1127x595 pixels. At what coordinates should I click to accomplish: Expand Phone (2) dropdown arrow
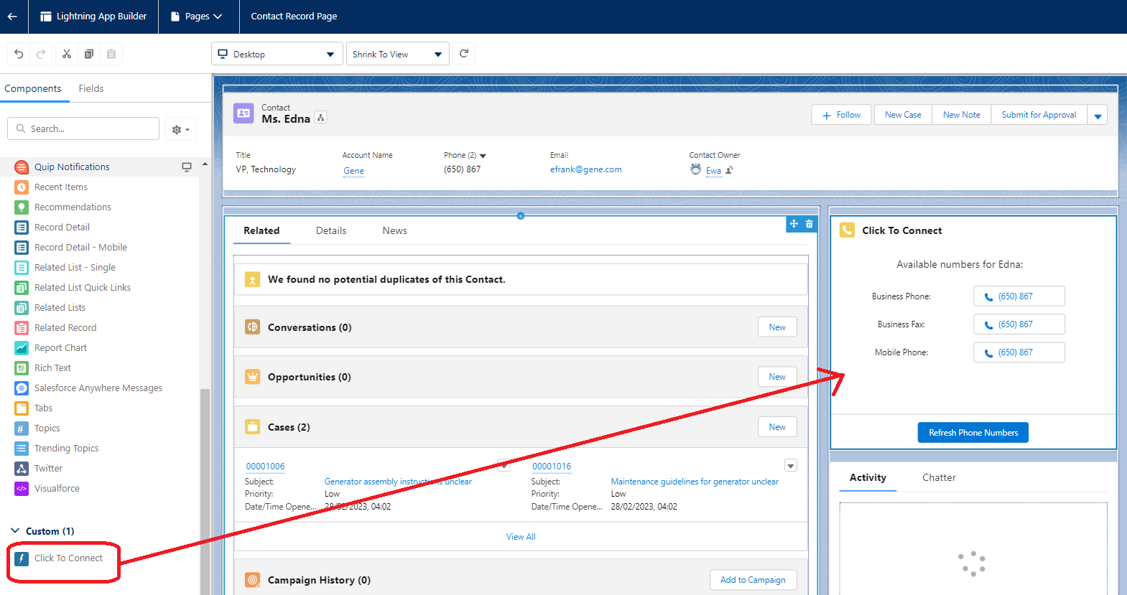[x=483, y=156]
